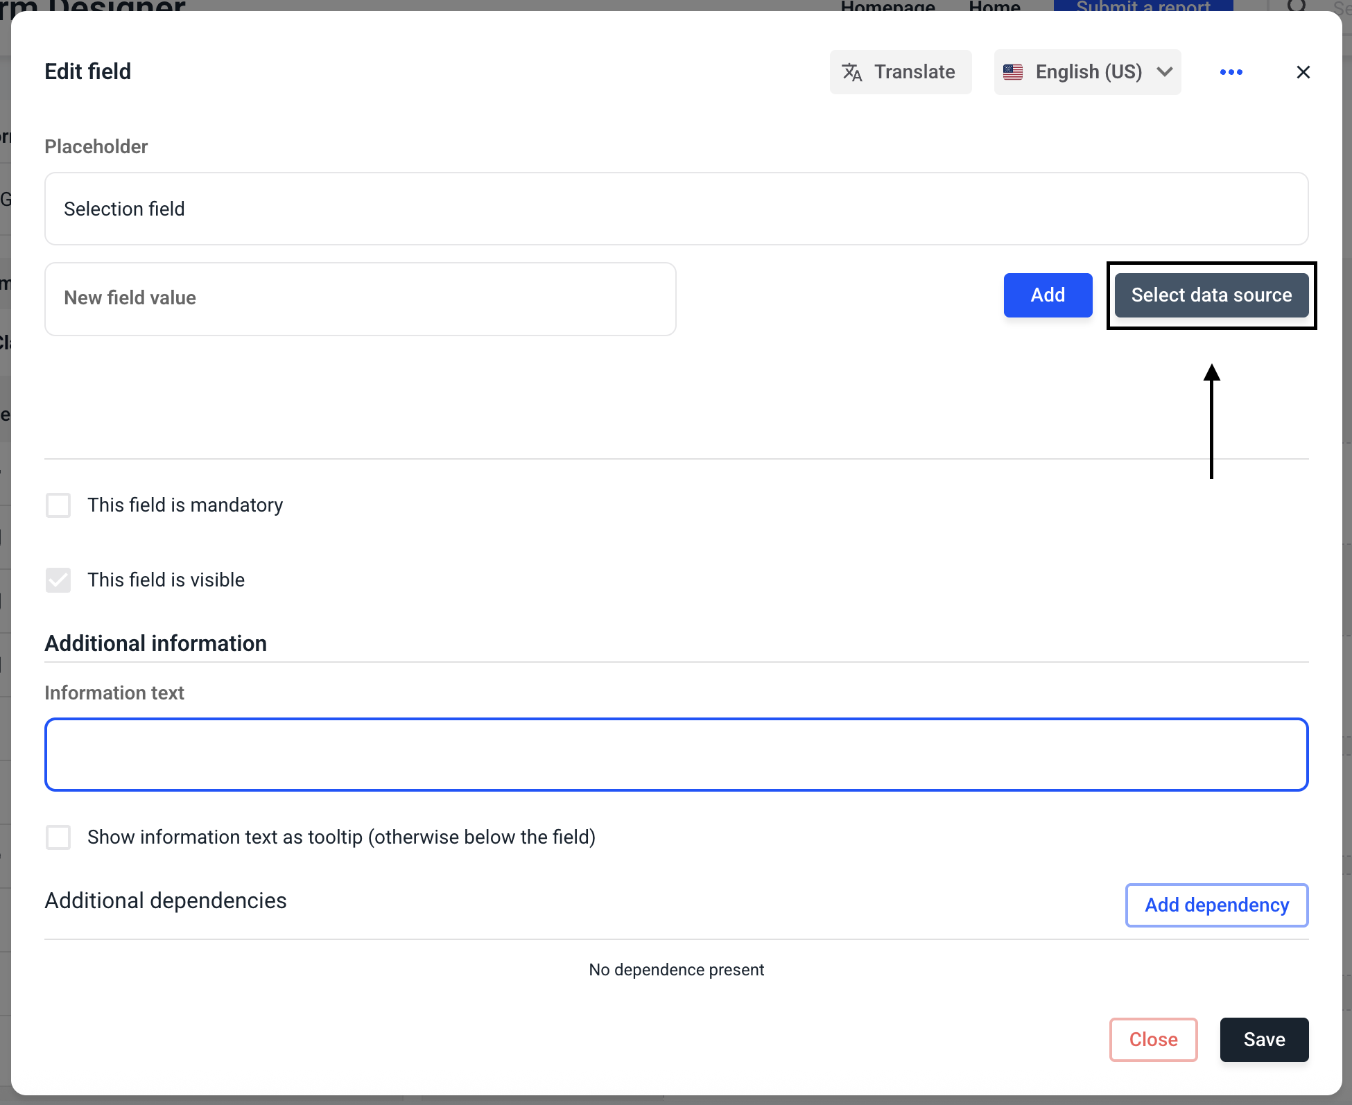The image size is (1352, 1105).
Task: Click the blue Add button
Action: click(1048, 295)
